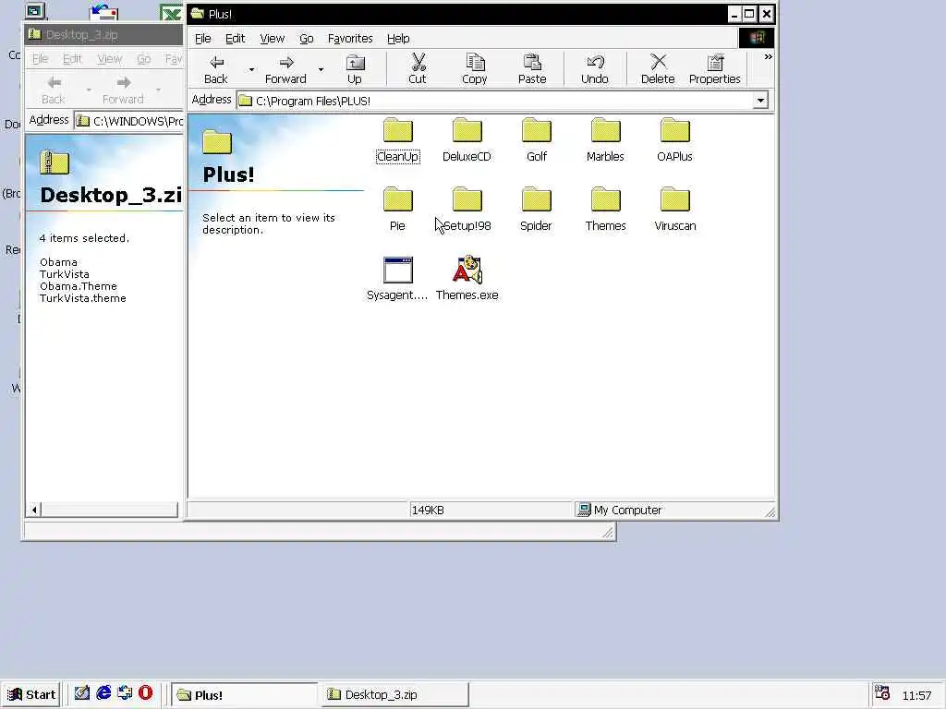Click Back in Desktop_3.zip window
The image size is (946, 709).
[x=53, y=90]
